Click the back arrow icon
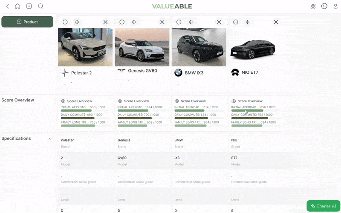This screenshot has width=341, height=213. (7, 6)
